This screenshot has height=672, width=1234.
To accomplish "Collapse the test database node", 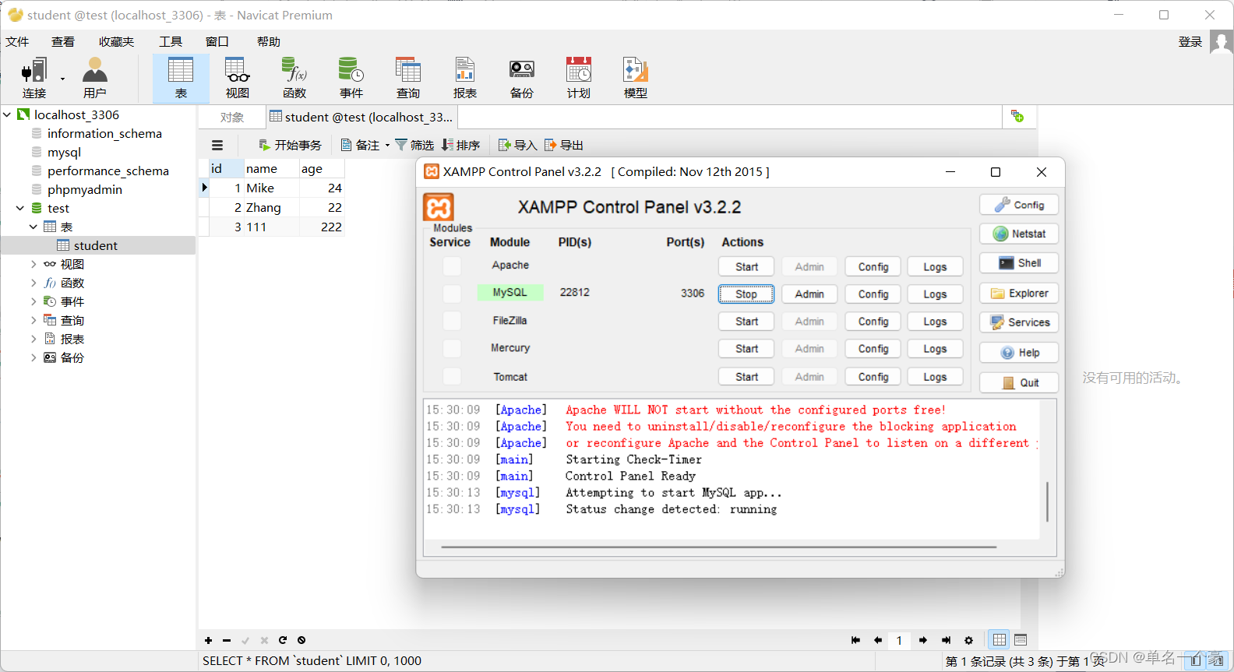I will coord(20,208).
